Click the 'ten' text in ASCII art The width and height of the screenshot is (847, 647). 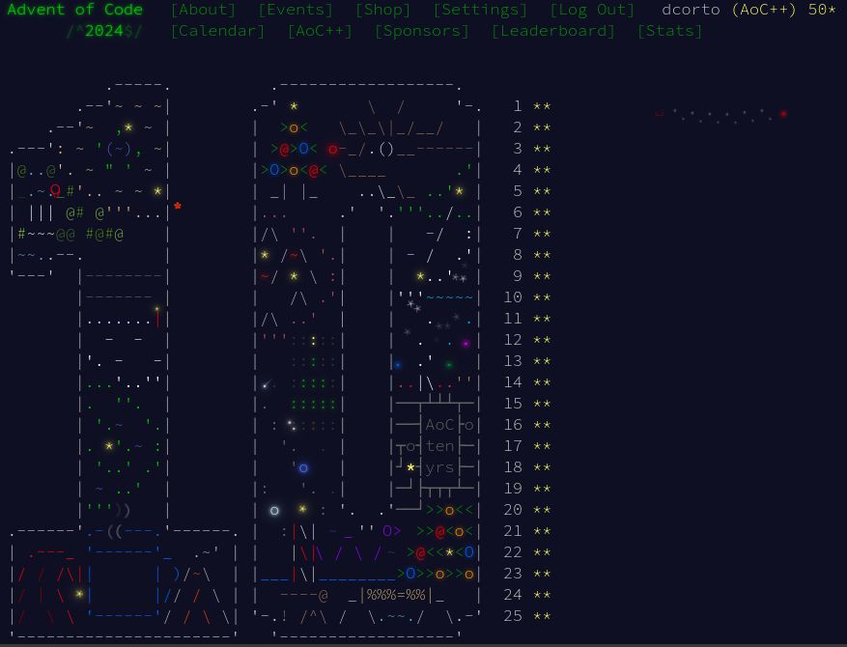tap(439, 446)
